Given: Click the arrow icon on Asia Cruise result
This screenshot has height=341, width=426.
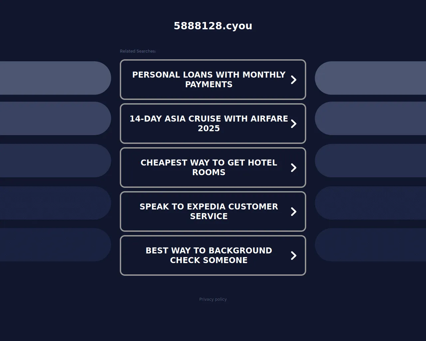Looking at the screenshot, I should pos(294,124).
